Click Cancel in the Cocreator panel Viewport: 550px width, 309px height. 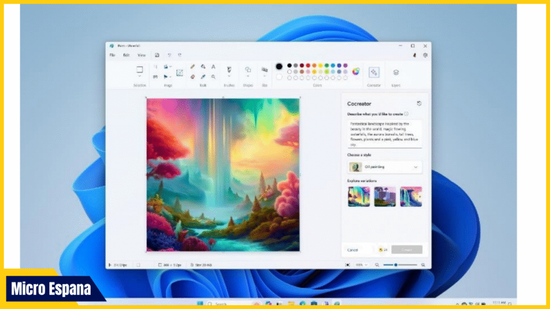click(353, 250)
